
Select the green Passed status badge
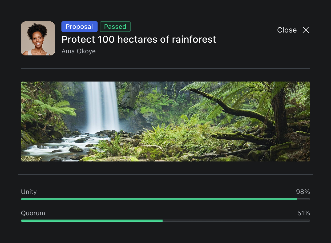115,27
